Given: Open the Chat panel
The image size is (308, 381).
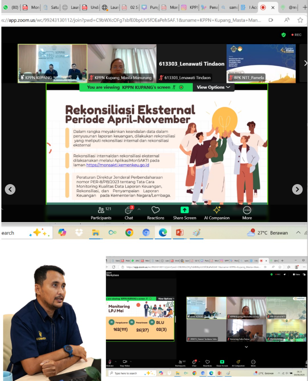Looking at the screenshot, I should pos(129,212).
